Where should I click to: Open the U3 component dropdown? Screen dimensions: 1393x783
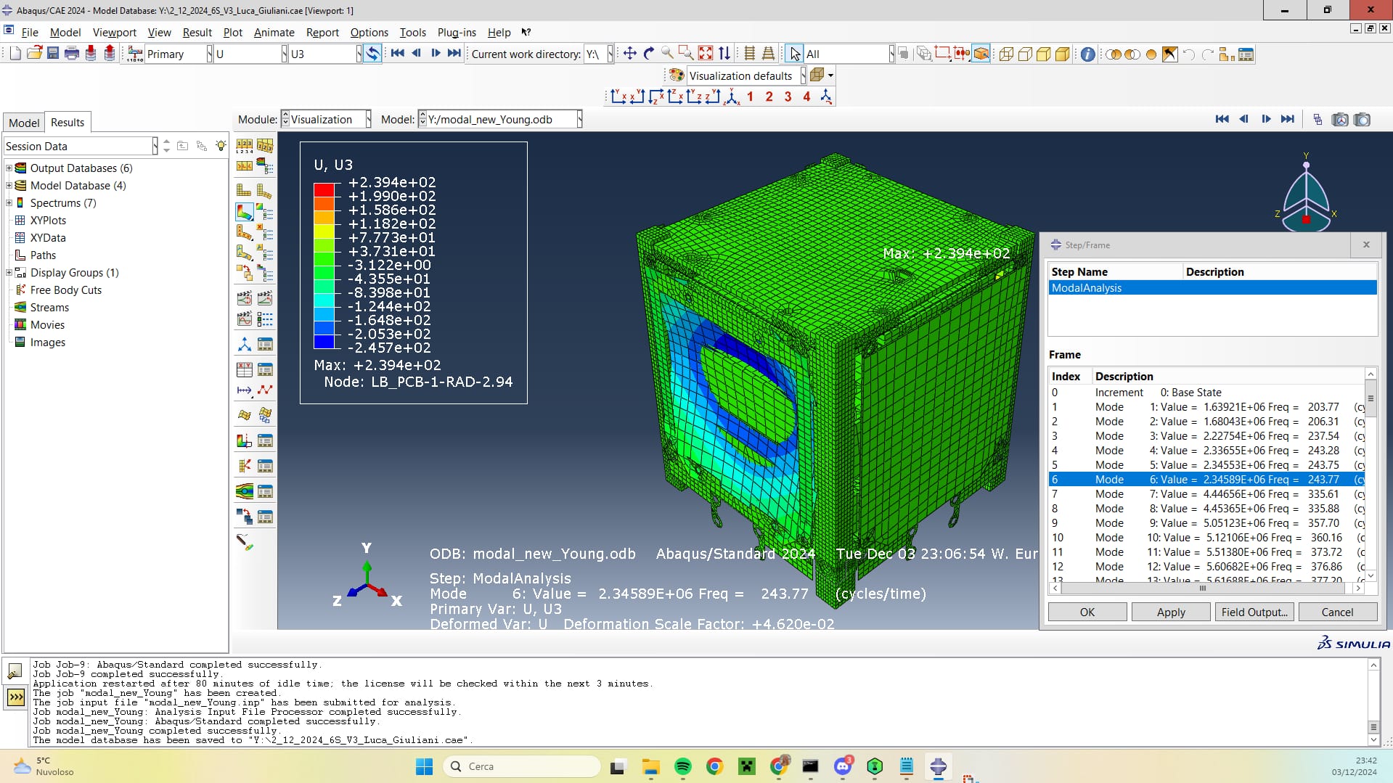coord(359,54)
